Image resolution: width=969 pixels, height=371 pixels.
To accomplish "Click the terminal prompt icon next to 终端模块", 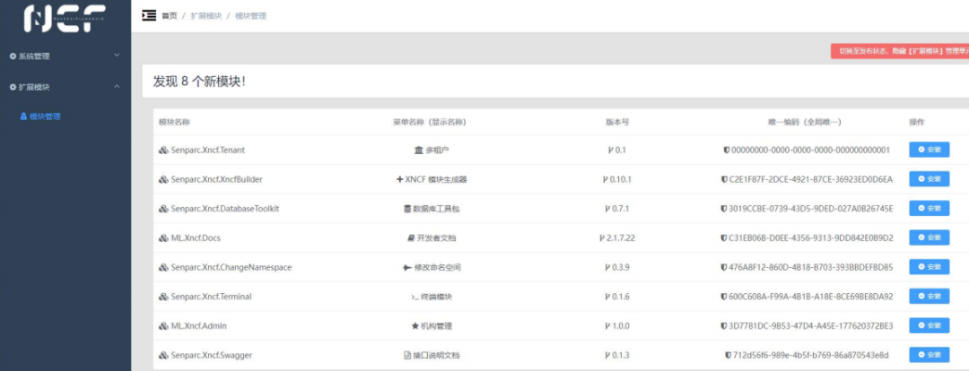I will coord(415,297).
